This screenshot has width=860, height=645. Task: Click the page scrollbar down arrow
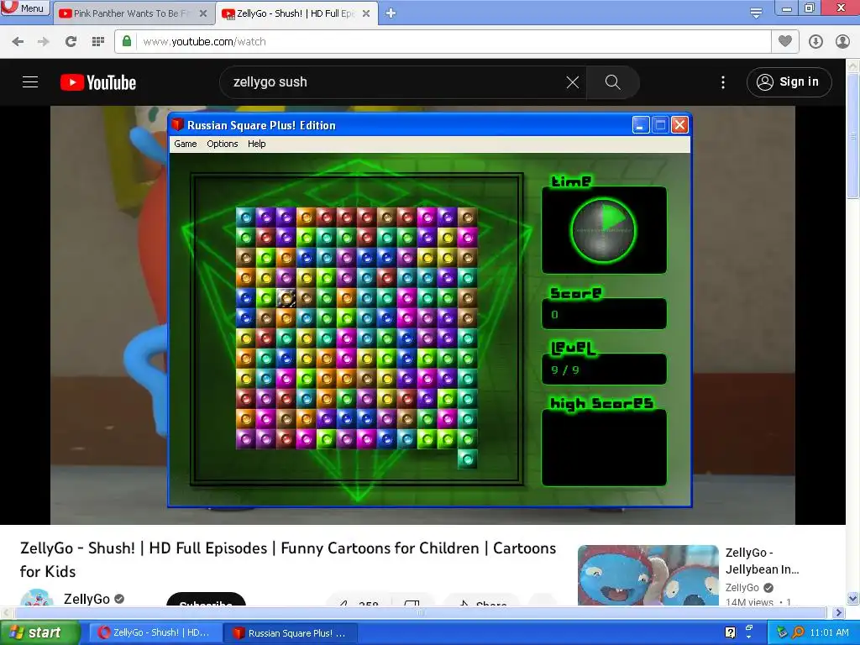tap(853, 598)
